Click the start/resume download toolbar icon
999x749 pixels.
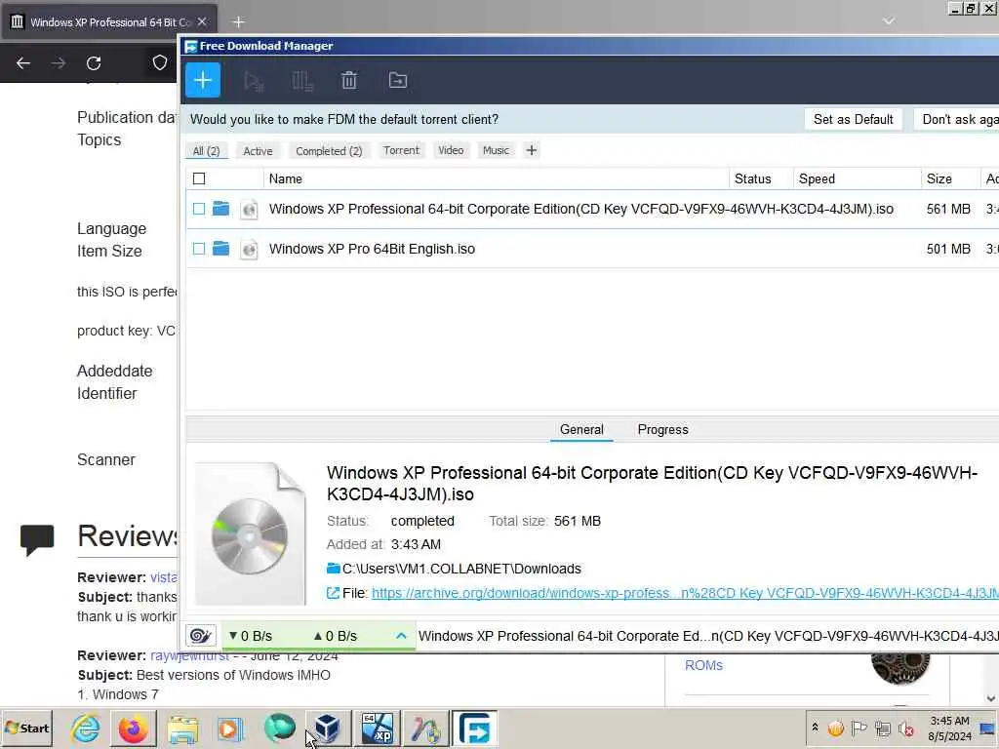coord(254,81)
